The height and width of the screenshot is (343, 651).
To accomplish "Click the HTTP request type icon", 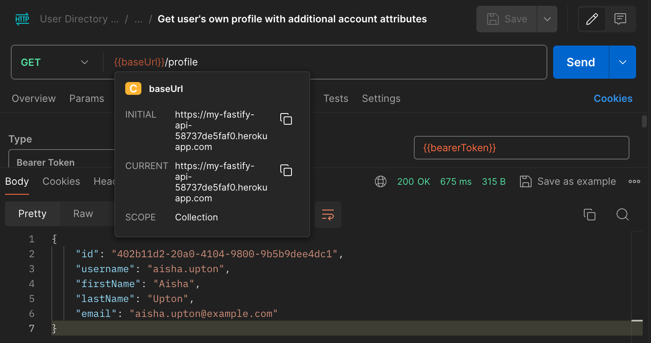I will pyautogui.click(x=22, y=19).
